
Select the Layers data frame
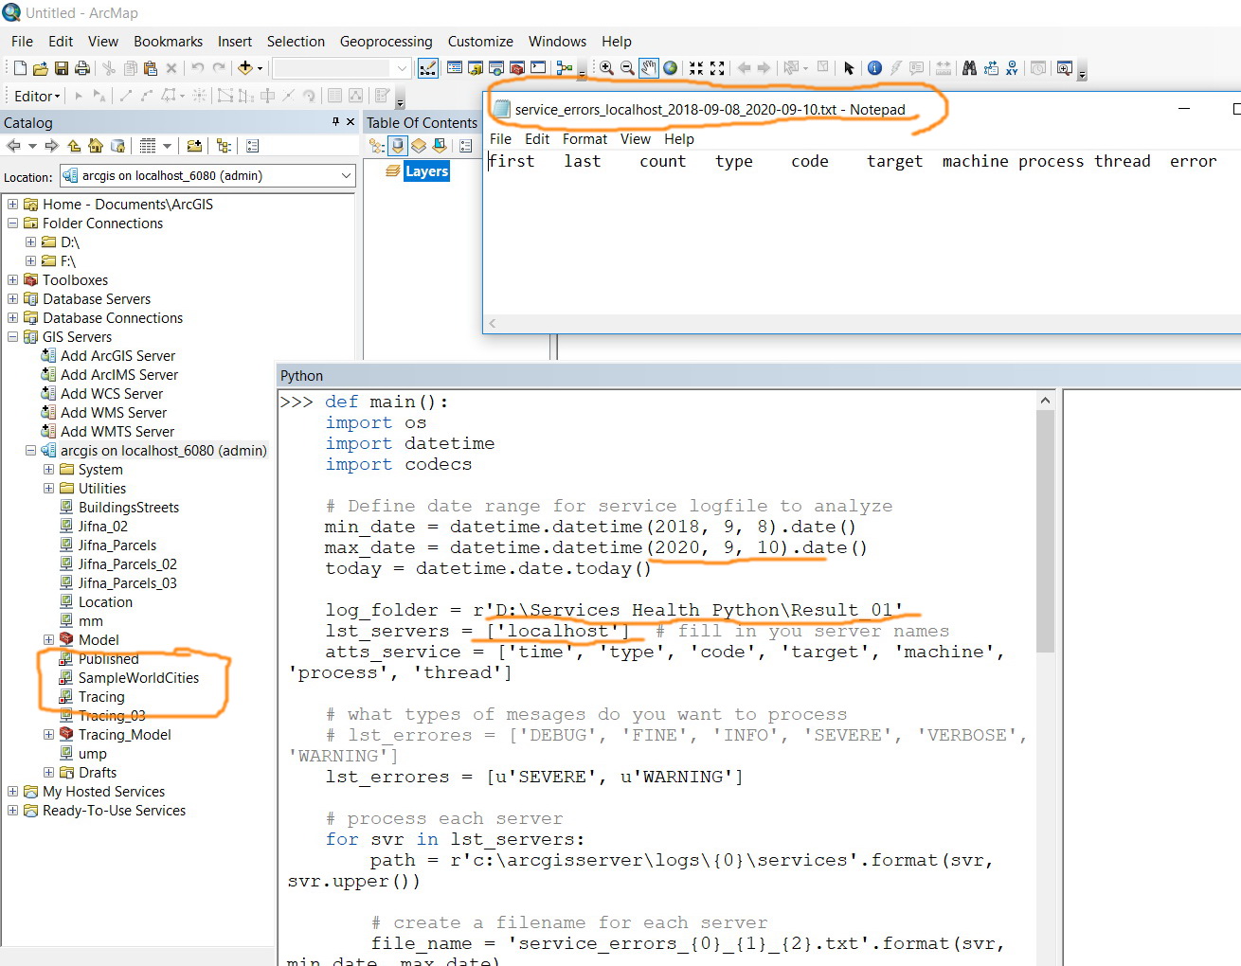(426, 171)
